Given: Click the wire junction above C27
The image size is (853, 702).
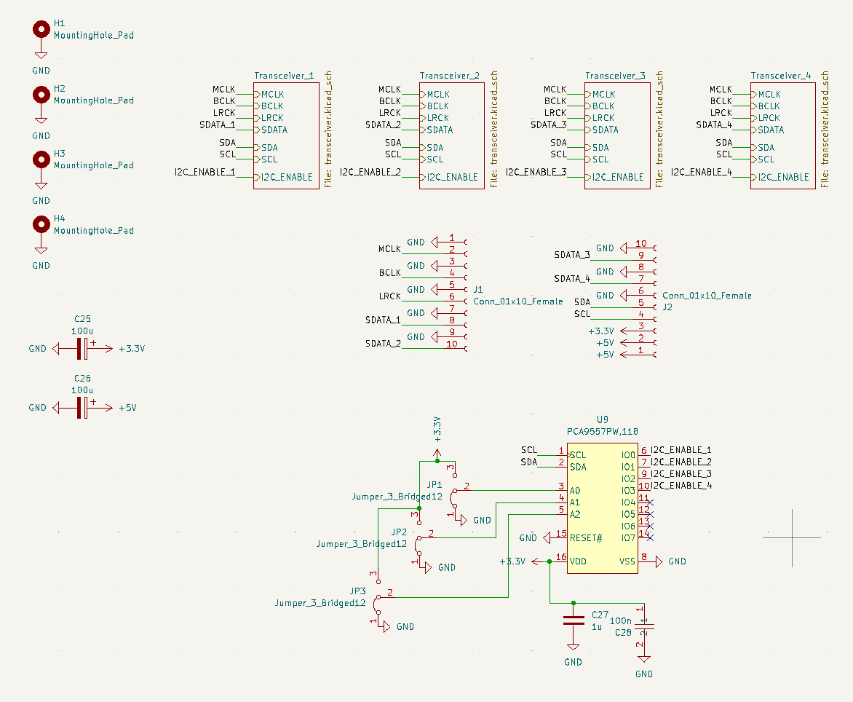Looking at the screenshot, I should (574, 603).
